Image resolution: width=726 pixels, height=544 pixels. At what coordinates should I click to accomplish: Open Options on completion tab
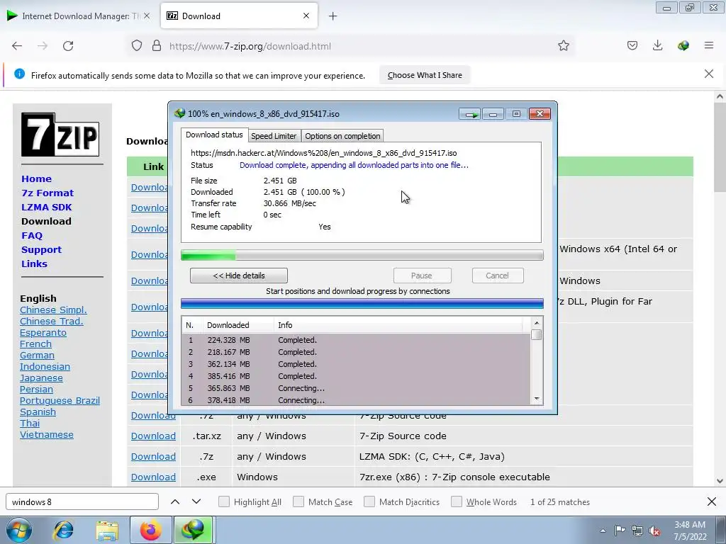click(x=342, y=136)
